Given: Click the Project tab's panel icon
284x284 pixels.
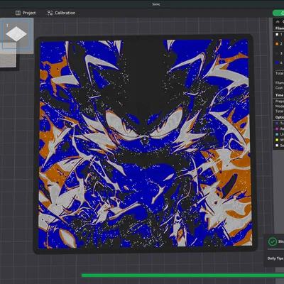Looking at the screenshot, I should click(x=18, y=13).
